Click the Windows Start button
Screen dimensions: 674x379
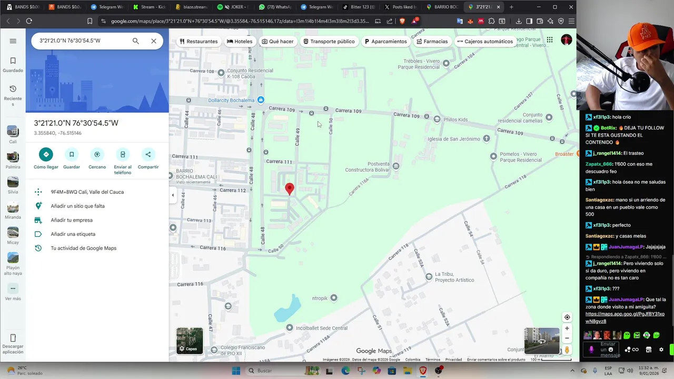click(236, 371)
